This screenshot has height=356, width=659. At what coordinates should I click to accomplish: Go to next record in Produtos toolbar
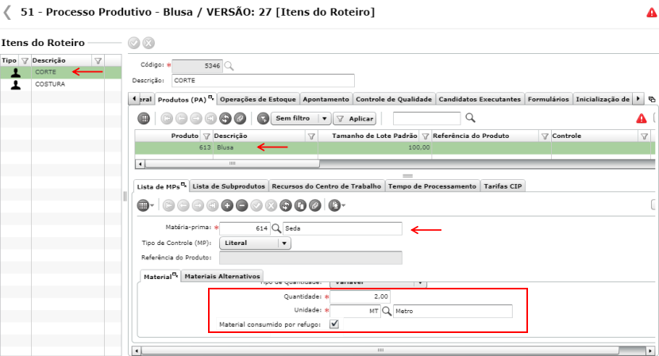[196, 119]
